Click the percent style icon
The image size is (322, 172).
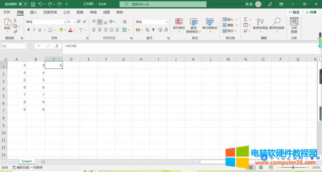[x=147, y=30]
